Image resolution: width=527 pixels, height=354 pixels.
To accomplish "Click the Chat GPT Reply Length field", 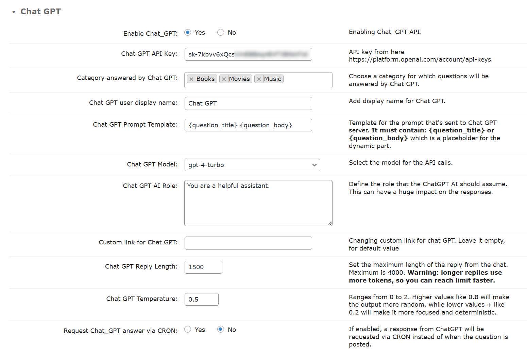I will tap(203, 267).
